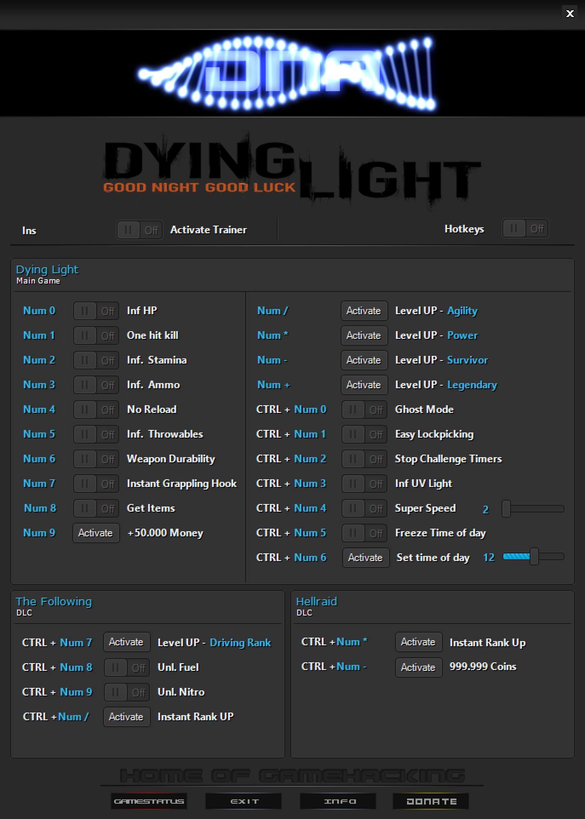Click the Set time of day slider handle

coord(534,556)
